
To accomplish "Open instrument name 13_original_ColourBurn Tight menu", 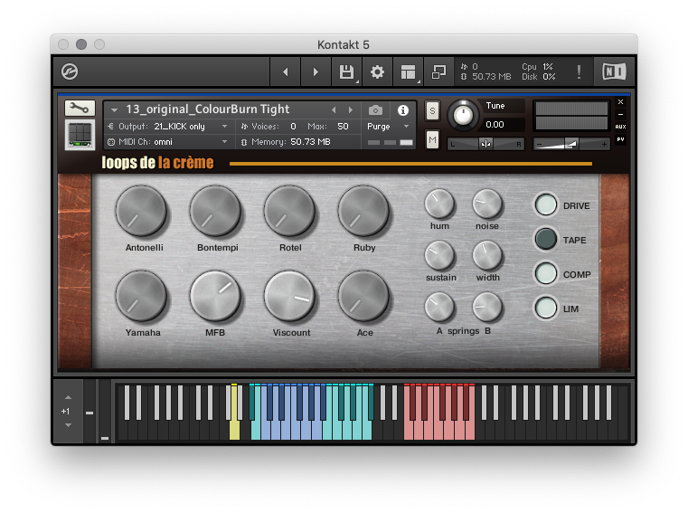I will pos(207,109).
